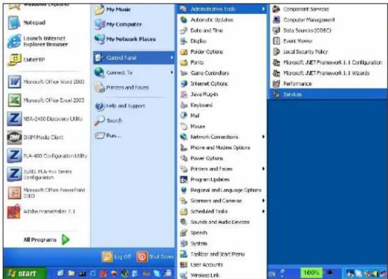The image size is (388, 279).
Task: Expand Administrative Tools submenu arrow
Action: click(263, 9)
